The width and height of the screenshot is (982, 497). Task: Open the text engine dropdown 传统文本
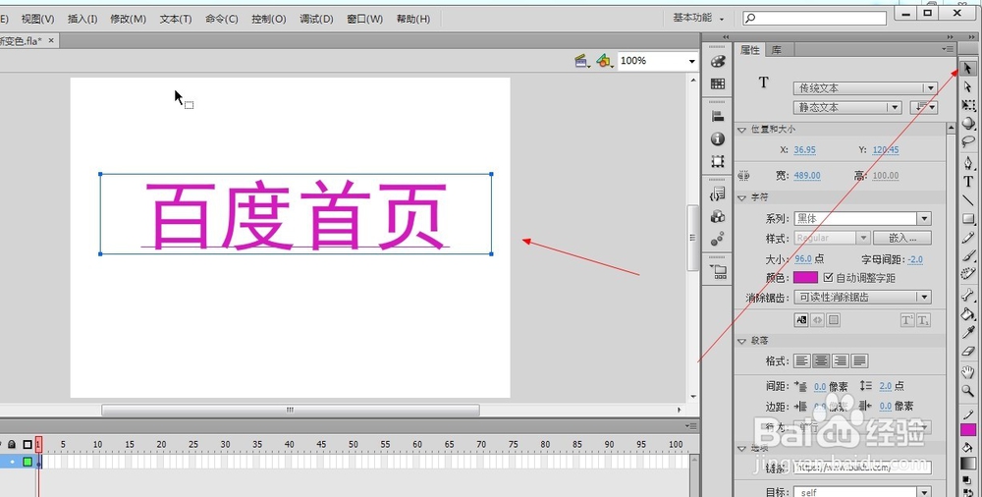865,88
